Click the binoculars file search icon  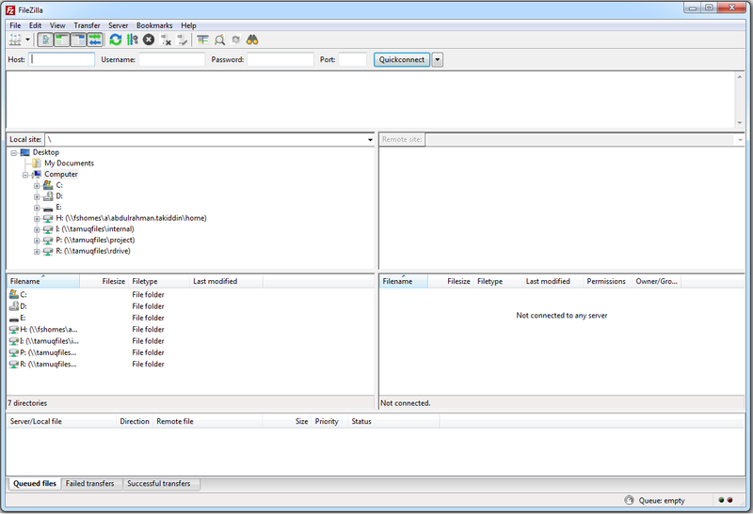[x=252, y=40]
